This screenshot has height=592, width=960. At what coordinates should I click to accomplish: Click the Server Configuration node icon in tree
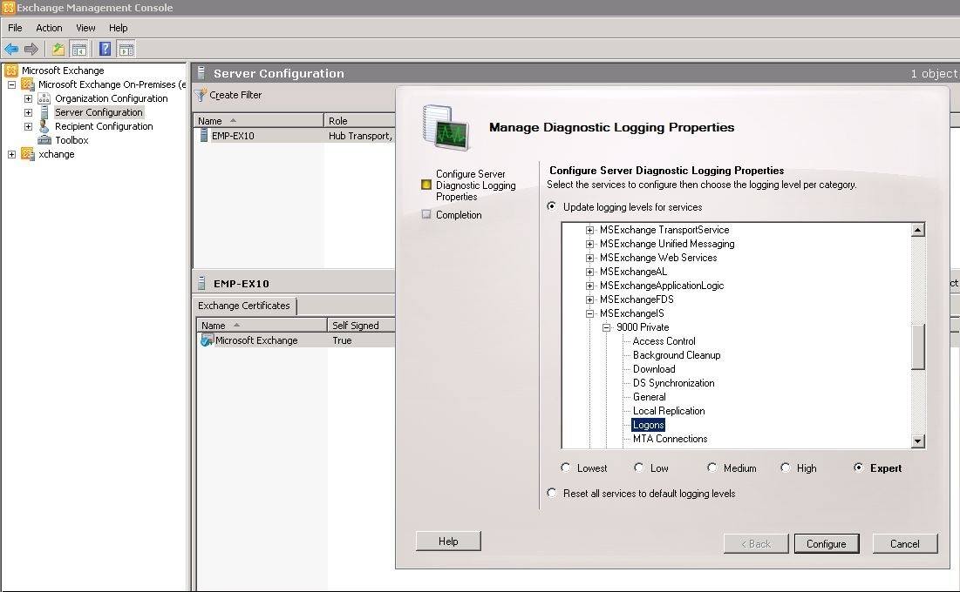coord(44,112)
